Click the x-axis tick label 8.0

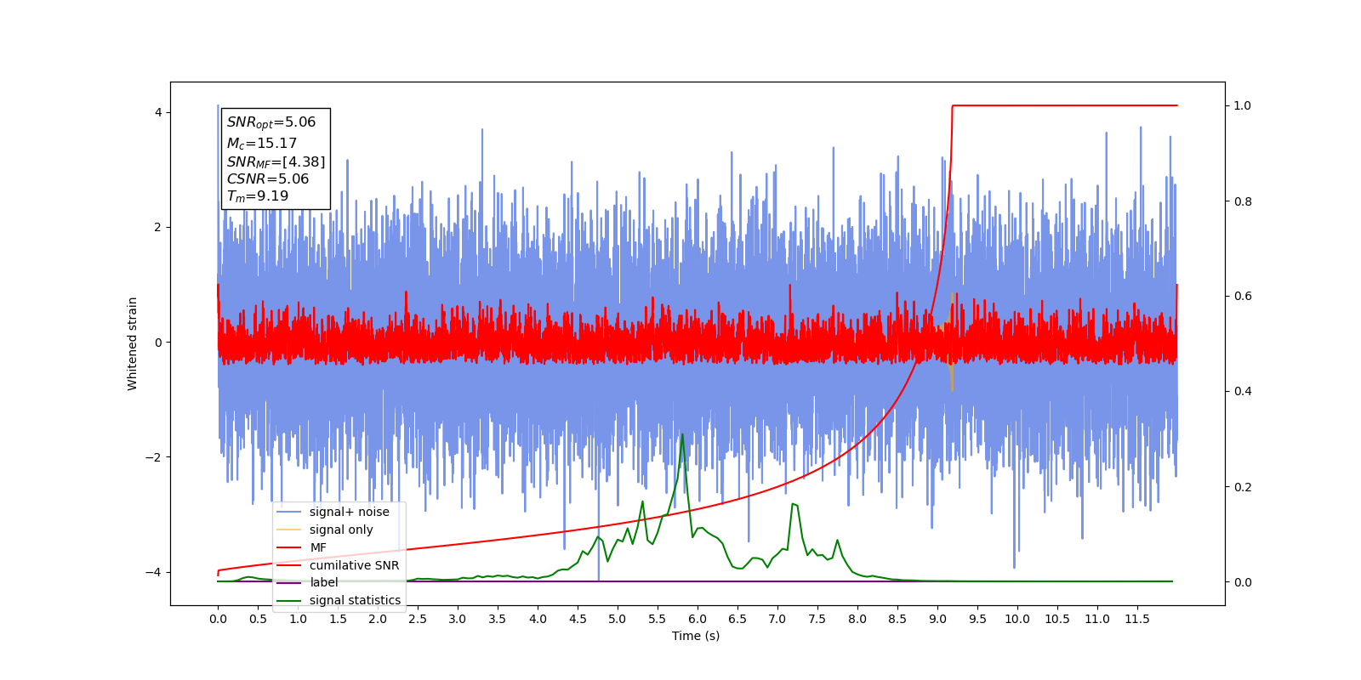tap(857, 619)
